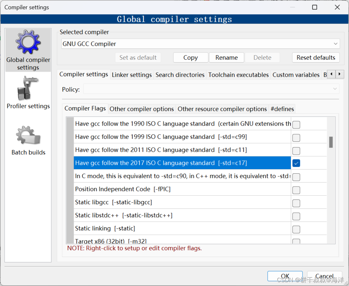Enable the -std=c99 checkbox
Screen dimensions: 349x286
(296, 138)
